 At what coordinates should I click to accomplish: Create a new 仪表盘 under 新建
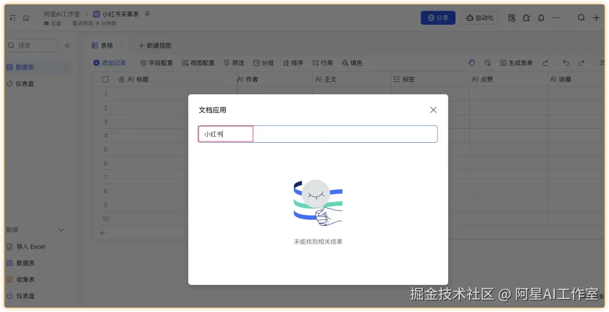[x=21, y=296]
